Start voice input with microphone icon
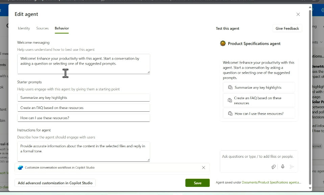 tap(283, 167)
